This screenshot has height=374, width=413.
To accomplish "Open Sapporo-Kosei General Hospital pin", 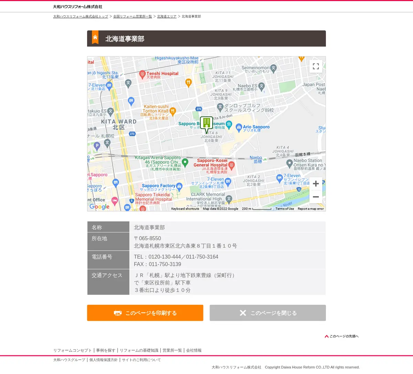I will coord(232,165).
